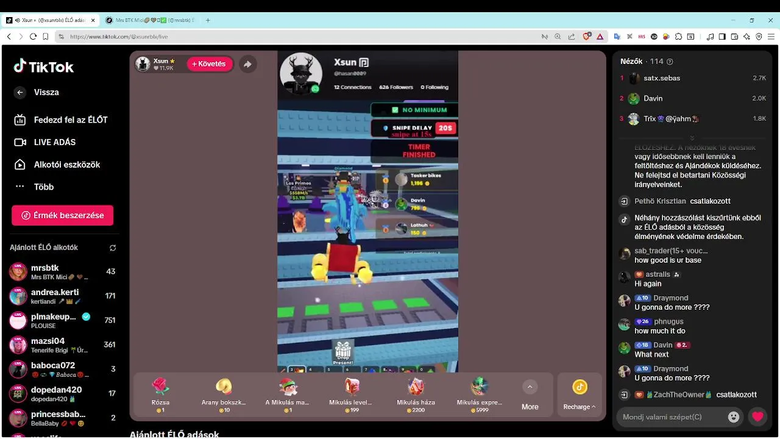Open Nézők info icon

pos(670,62)
